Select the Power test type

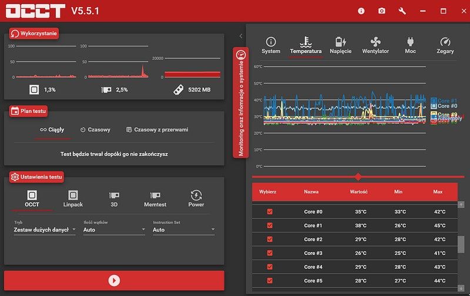196,199
